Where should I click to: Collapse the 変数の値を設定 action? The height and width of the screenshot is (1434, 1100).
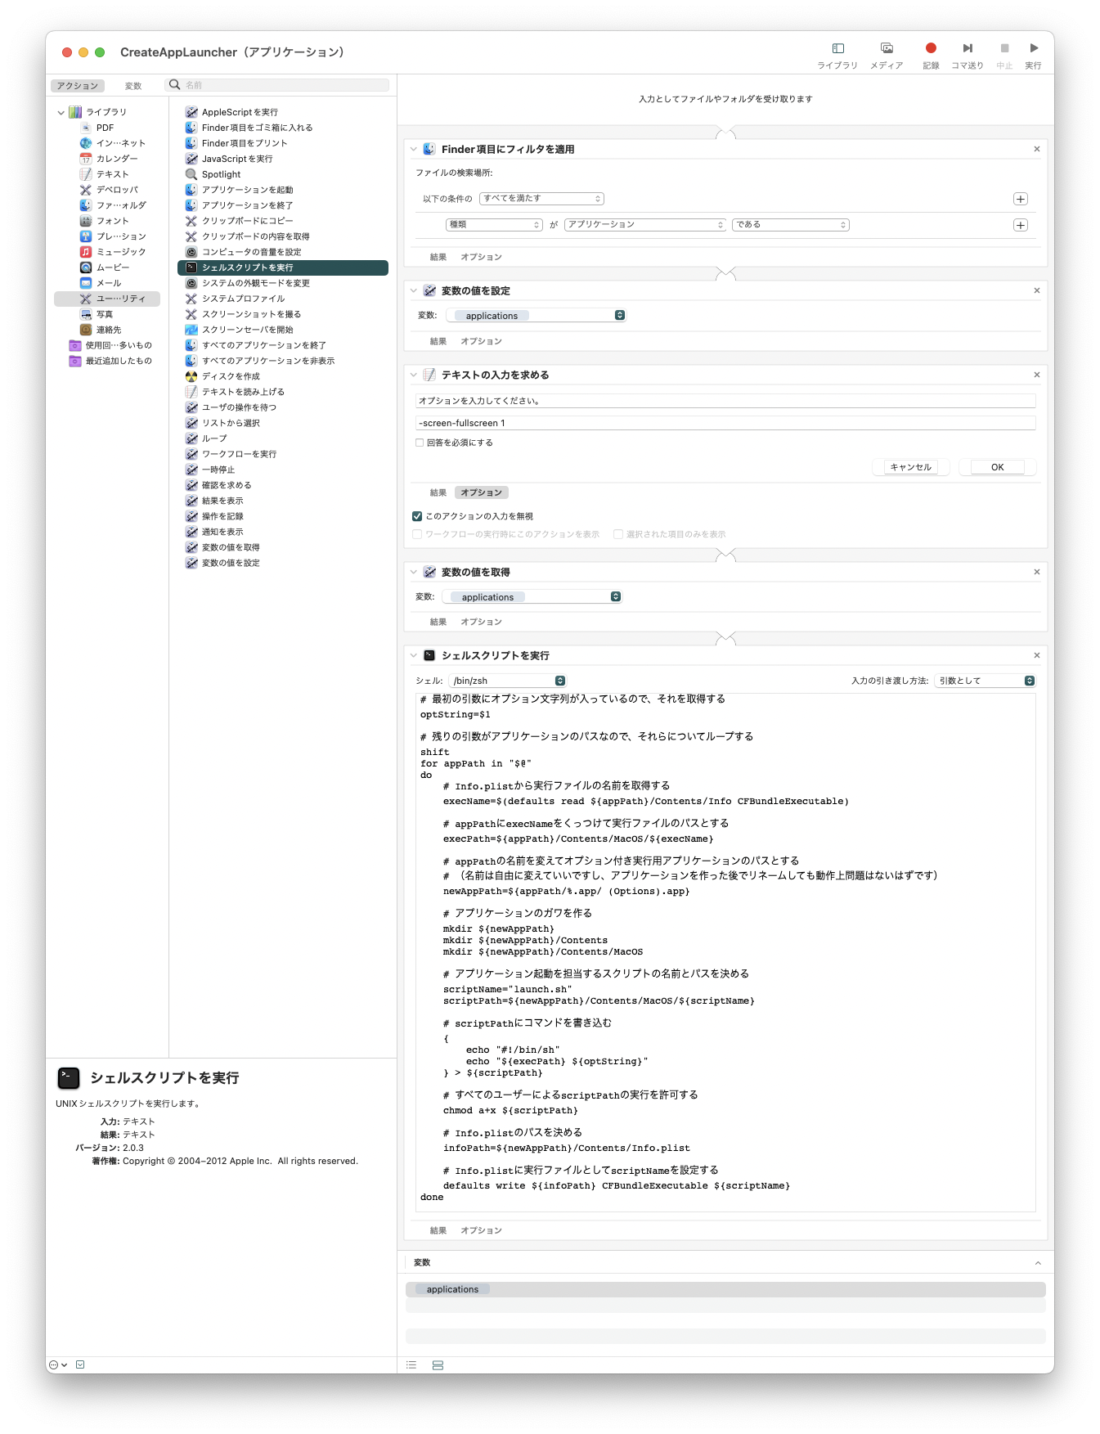(414, 290)
